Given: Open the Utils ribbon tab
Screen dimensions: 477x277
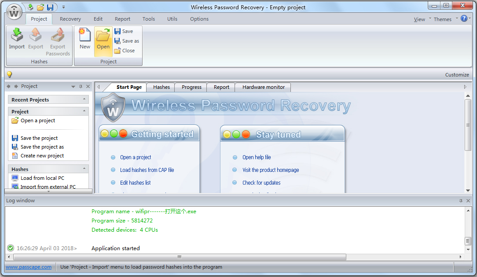Looking at the screenshot, I should coord(172,19).
